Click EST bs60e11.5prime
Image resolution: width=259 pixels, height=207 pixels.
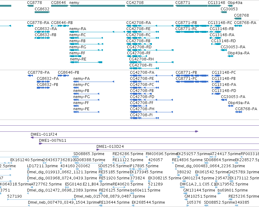coord(145,190)
